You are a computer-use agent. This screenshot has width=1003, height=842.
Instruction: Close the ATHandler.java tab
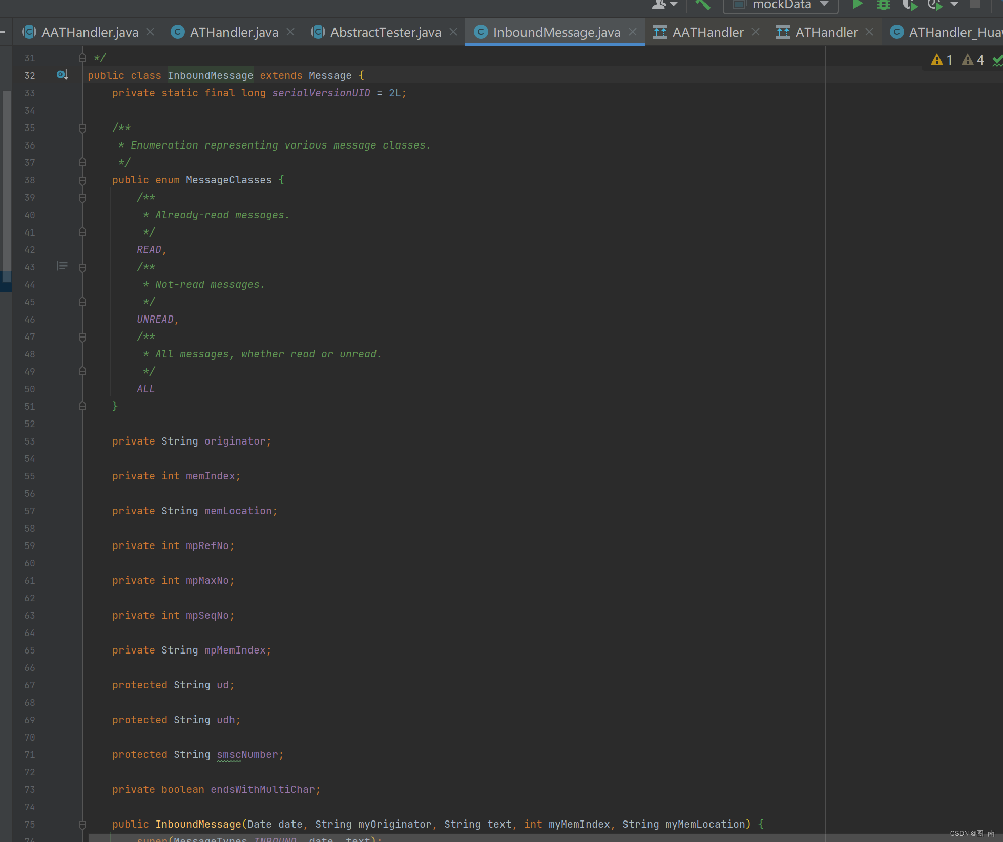[x=290, y=32]
